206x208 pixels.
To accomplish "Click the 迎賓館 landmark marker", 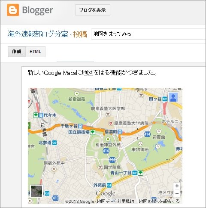I will click(159, 131).
